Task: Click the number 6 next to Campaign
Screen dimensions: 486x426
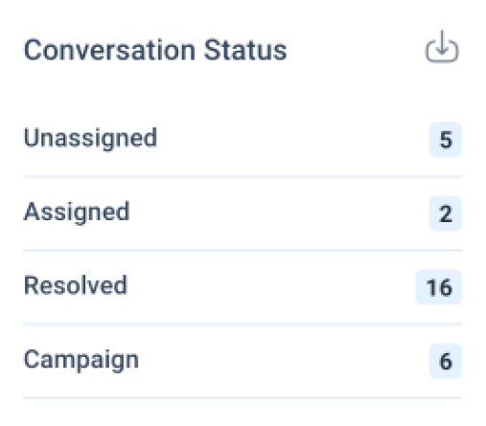Action: (446, 362)
